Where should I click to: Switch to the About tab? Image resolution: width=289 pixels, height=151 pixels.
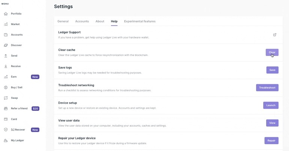100,21
